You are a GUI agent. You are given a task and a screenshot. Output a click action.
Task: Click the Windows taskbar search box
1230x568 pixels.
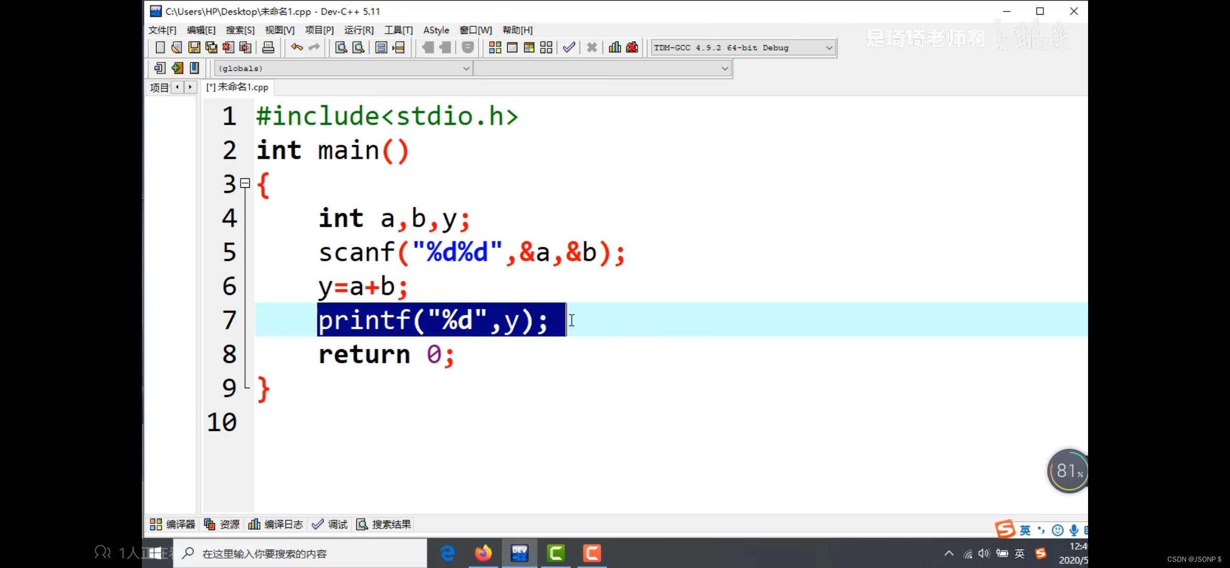coord(300,553)
